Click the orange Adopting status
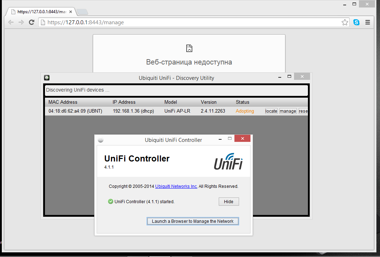The height and width of the screenshot is (257, 380). tap(245, 111)
